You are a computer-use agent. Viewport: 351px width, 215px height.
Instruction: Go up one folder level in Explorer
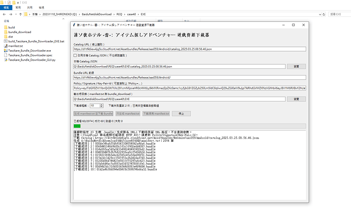coord(20,14)
